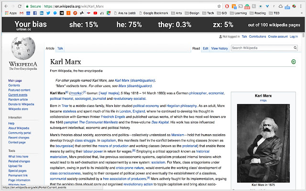Viewport: 306px width, 191px height.
Task: Click the browser address bar URL
Action: [x=74, y=6]
